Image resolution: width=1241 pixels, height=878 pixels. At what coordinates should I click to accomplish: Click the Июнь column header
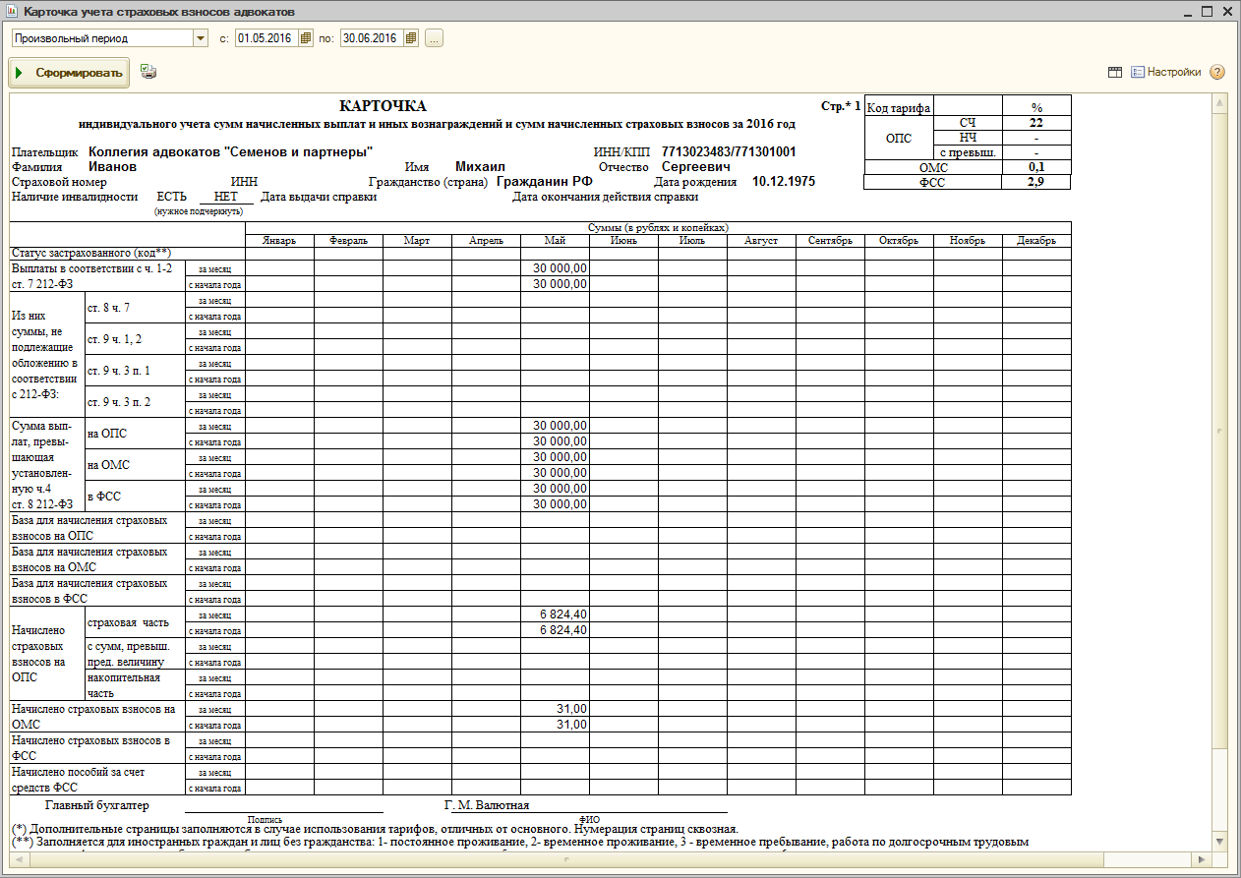tap(623, 240)
